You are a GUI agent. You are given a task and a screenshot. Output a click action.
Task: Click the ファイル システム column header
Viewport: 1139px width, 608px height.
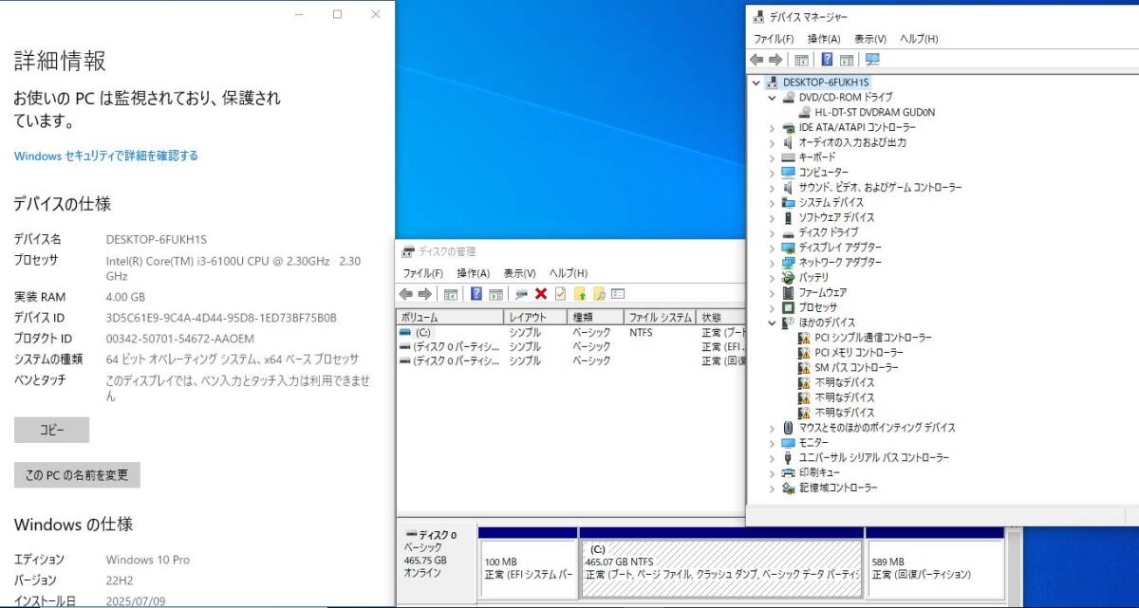click(x=658, y=318)
